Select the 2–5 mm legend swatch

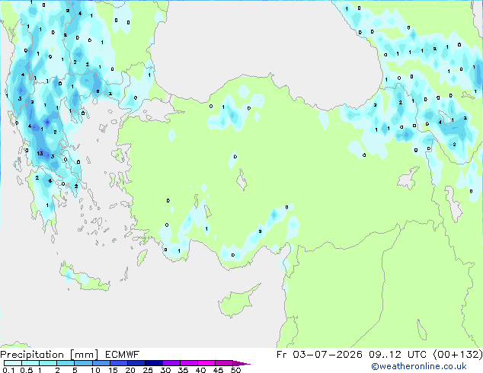pos(66,363)
